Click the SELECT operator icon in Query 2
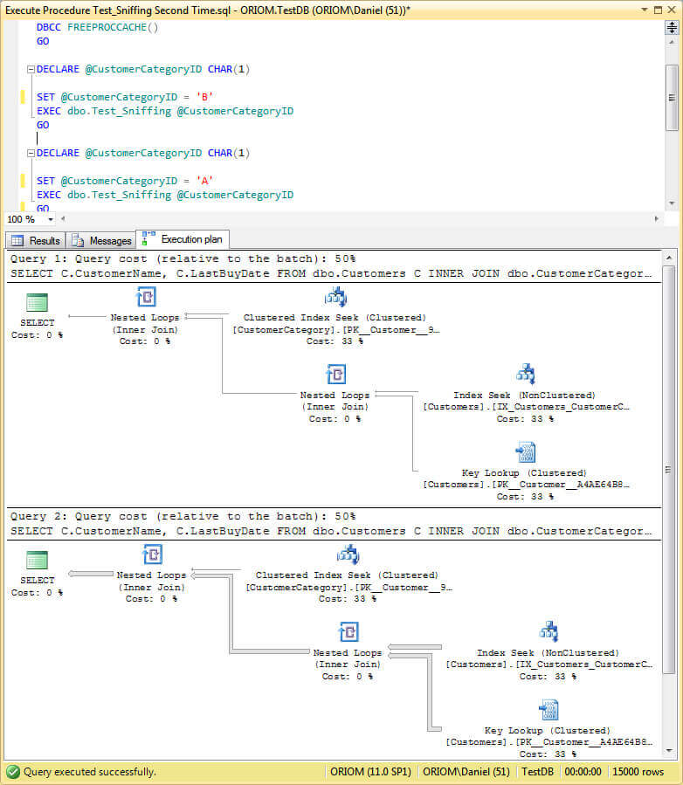Viewport: 683px width, 785px height. tap(37, 561)
